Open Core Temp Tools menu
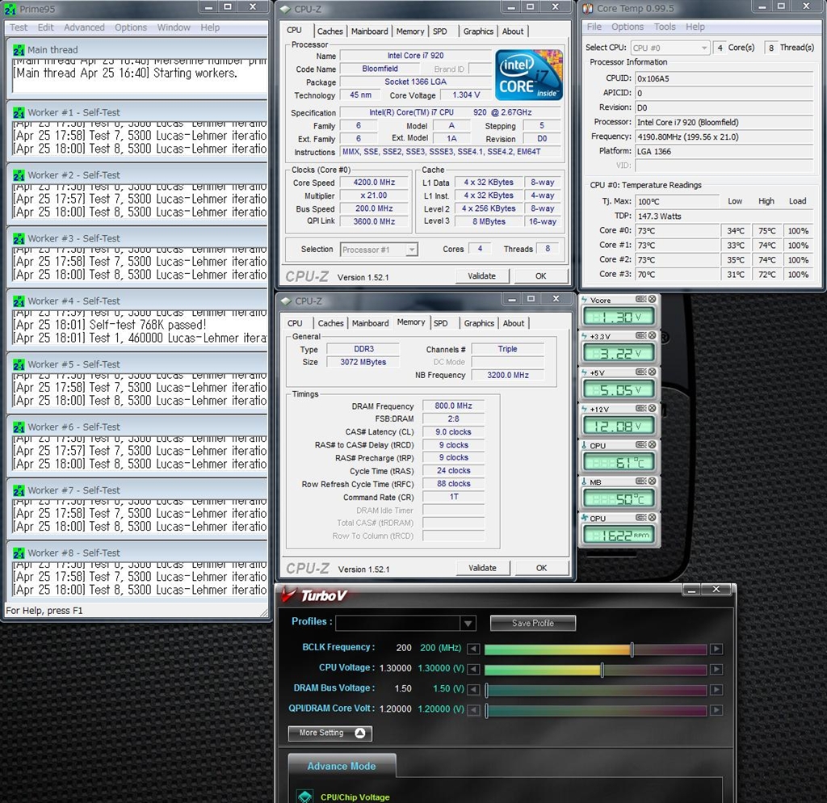The height and width of the screenshot is (803, 827). [x=665, y=27]
